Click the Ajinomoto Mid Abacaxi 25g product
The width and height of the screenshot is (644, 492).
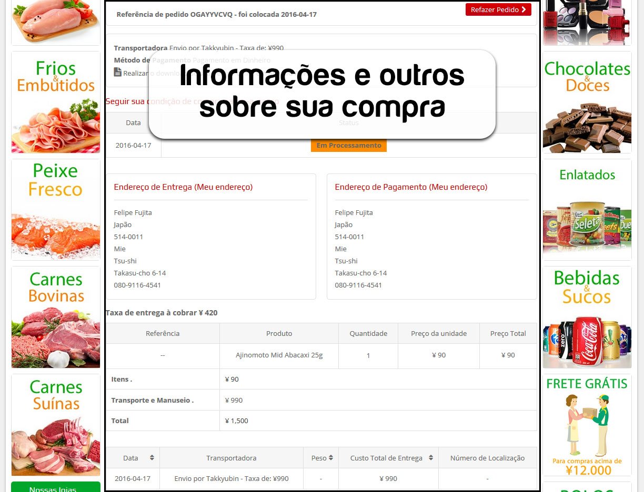click(x=279, y=355)
